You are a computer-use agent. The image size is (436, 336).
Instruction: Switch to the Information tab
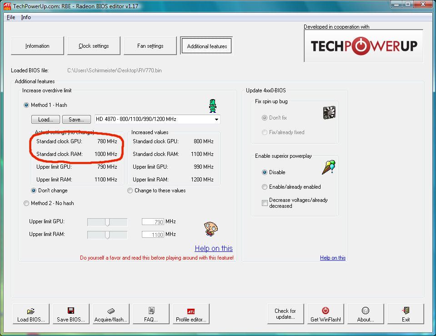tap(37, 46)
